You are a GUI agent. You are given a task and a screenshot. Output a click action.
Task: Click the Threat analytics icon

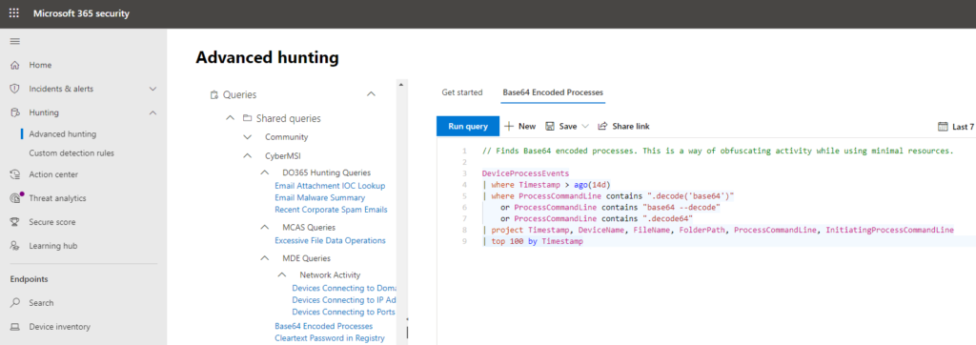point(15,198)
